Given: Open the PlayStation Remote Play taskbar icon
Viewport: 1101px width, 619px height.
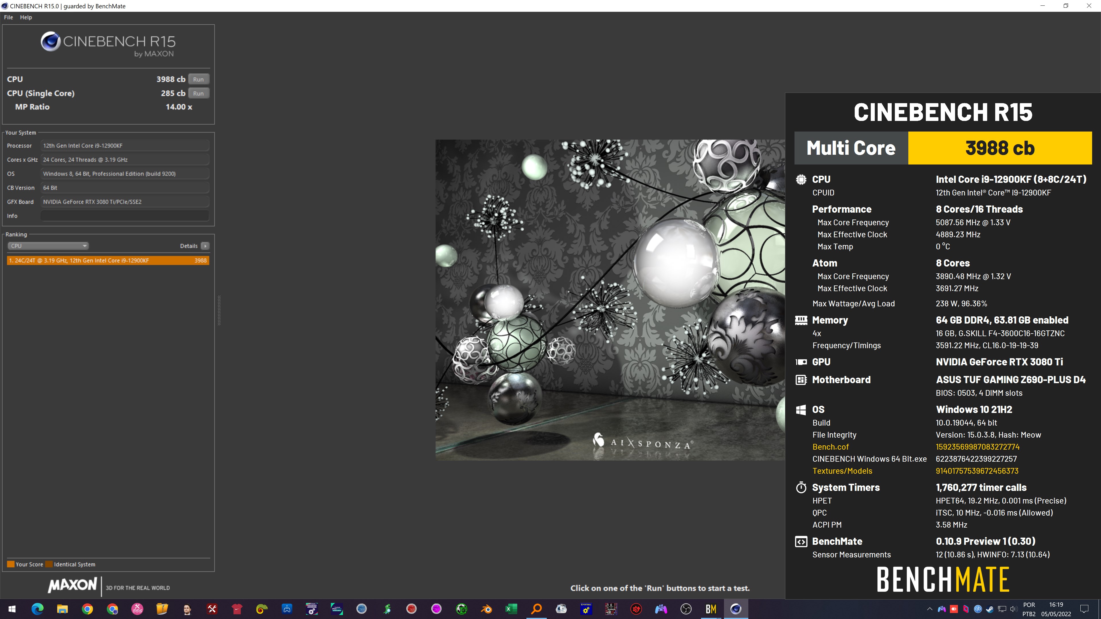Looking at the screenshot, I should pyautogui.click(x=287, y=609).
